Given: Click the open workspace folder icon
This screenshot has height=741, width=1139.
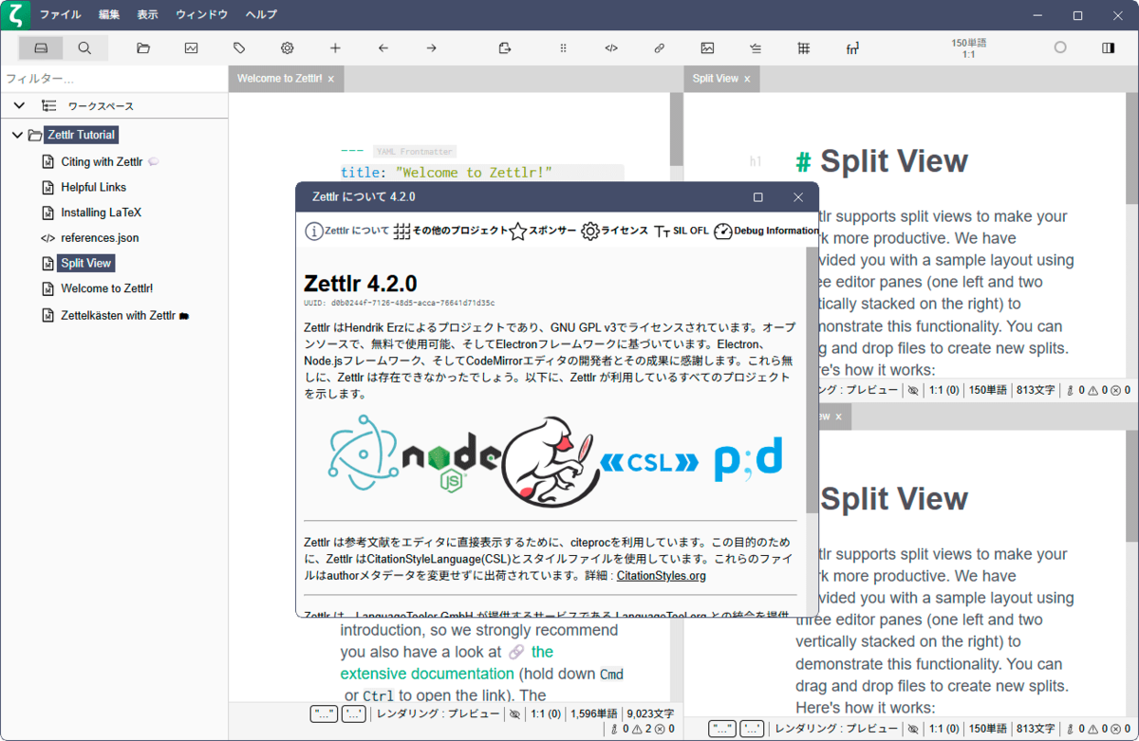Looking at the screenshot, I should [143, 47].
